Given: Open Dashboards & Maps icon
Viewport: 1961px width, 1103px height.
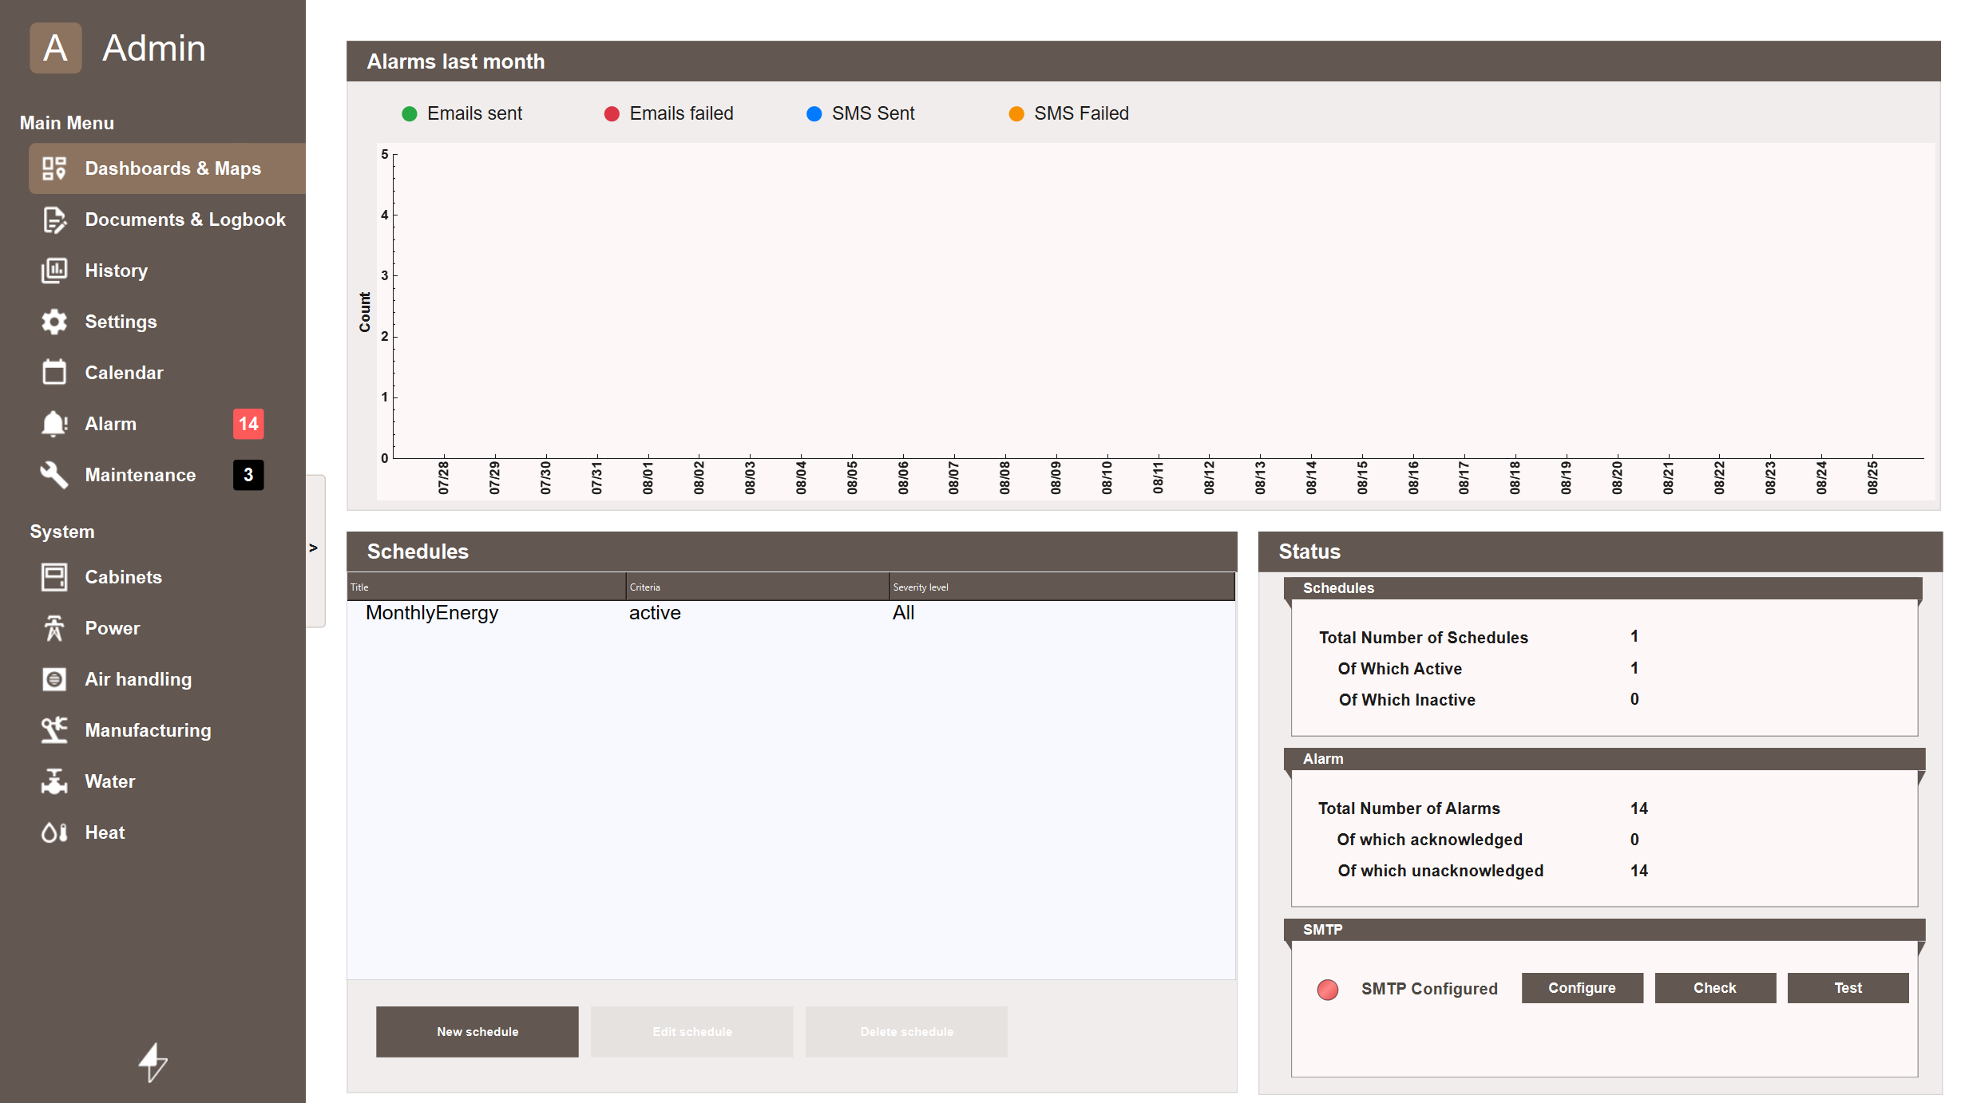Looking at the screenshot, I should [54, 168].
